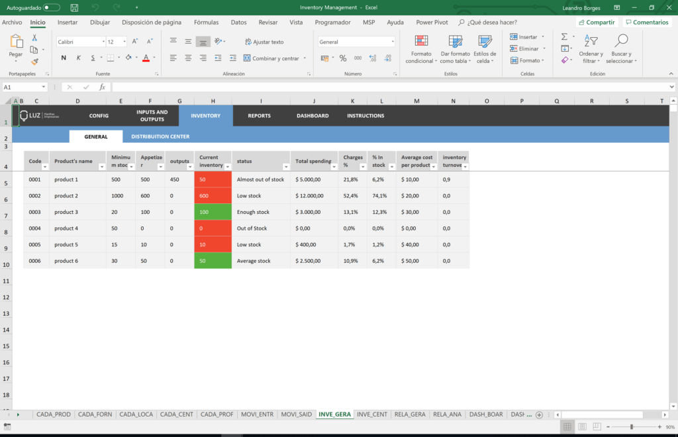
Task: Open the Comentarios panel
Action: 647,22
